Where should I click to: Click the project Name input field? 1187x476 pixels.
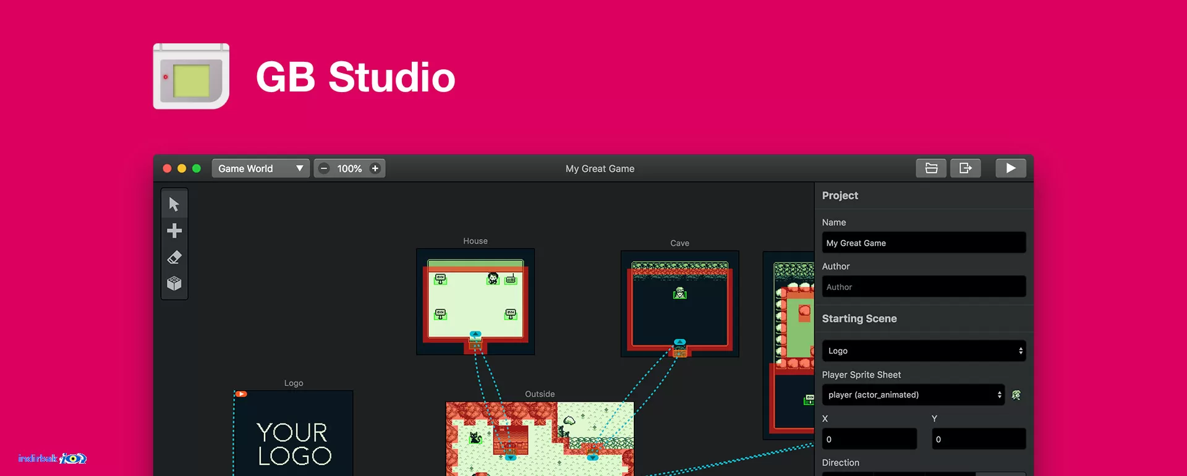[924, 242]
